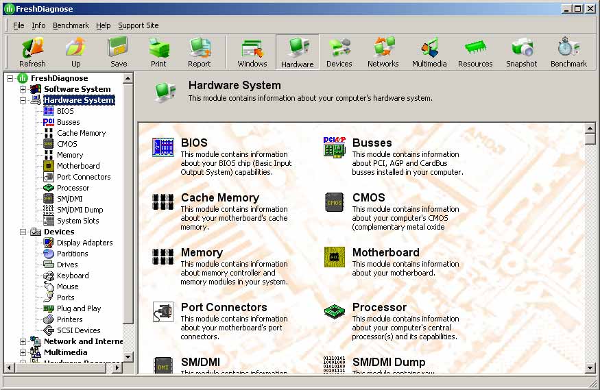Select SCSI Devices in the tree
This screenshot has height=390, width=600.
pos(78,330)
